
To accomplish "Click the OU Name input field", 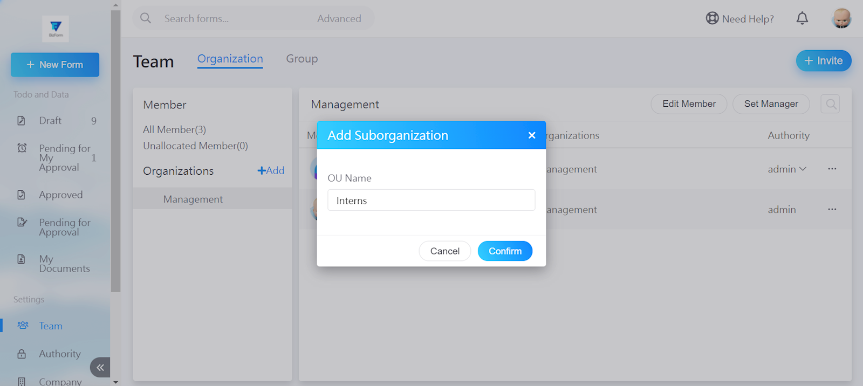I will pos(431,201).
